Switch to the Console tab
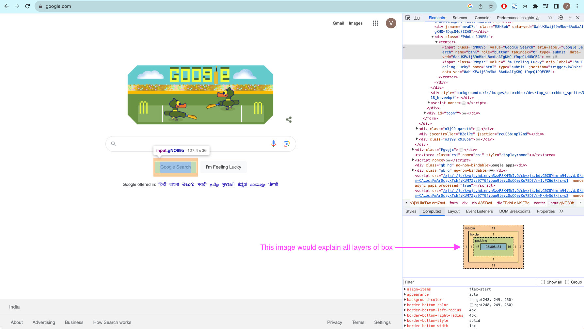The height and width of the screenshot is (329, 584). (482, 18)
